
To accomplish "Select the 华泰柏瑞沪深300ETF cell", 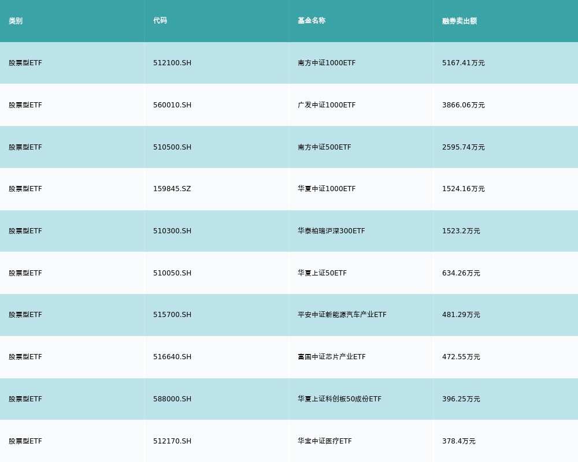I will [x=331, y=231].
